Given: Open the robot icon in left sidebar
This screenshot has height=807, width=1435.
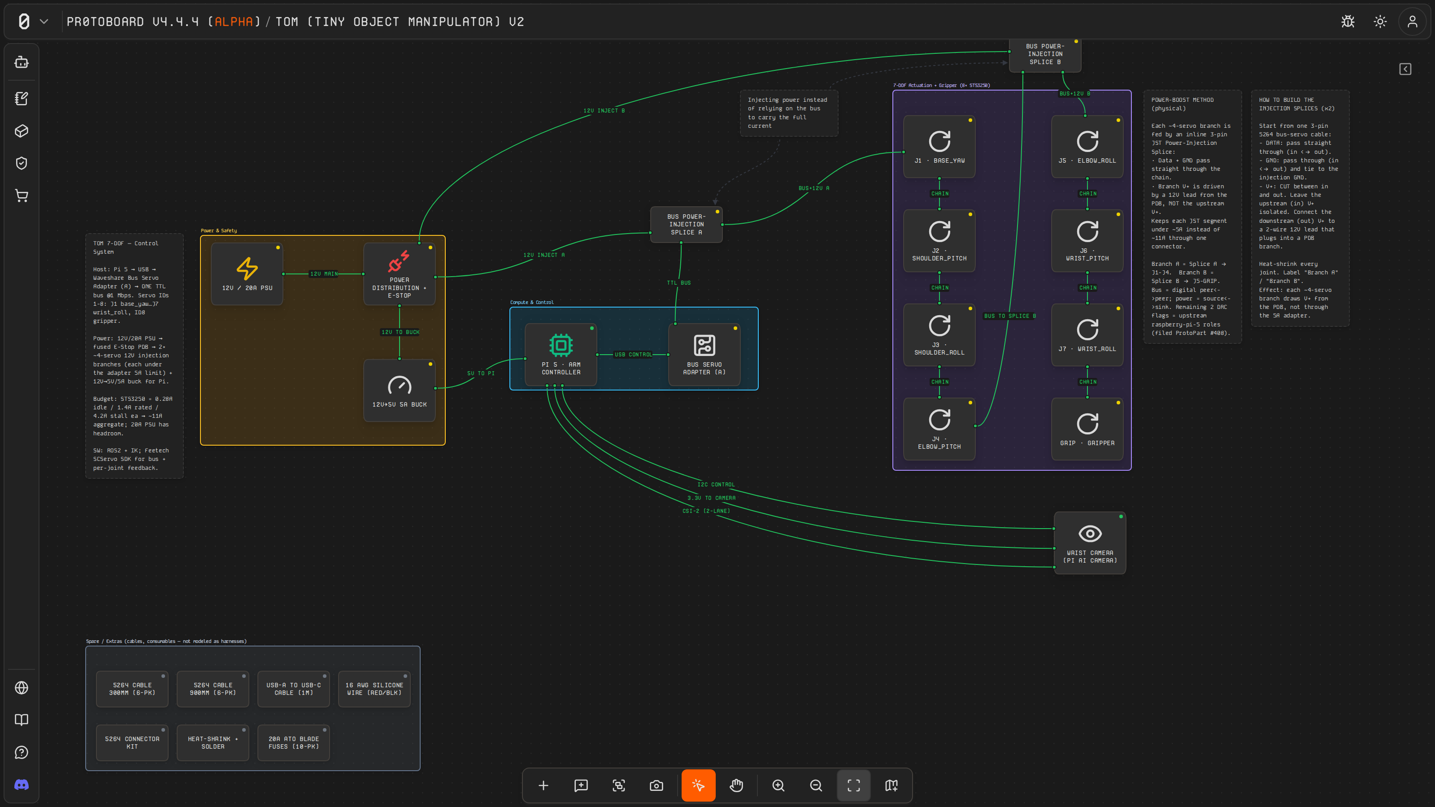Looking at the screenshot, I should pyautogui.click(x=21, y=62).
